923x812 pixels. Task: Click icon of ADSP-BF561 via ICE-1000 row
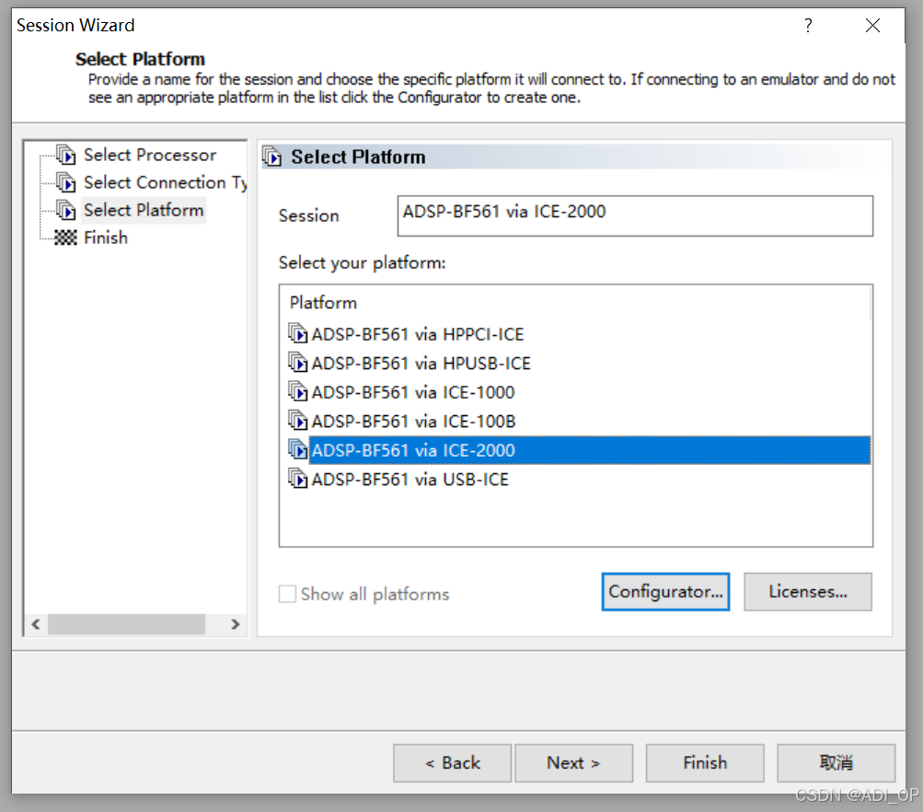point(298,391)
